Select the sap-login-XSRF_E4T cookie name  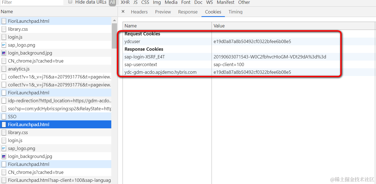(145, 57)
